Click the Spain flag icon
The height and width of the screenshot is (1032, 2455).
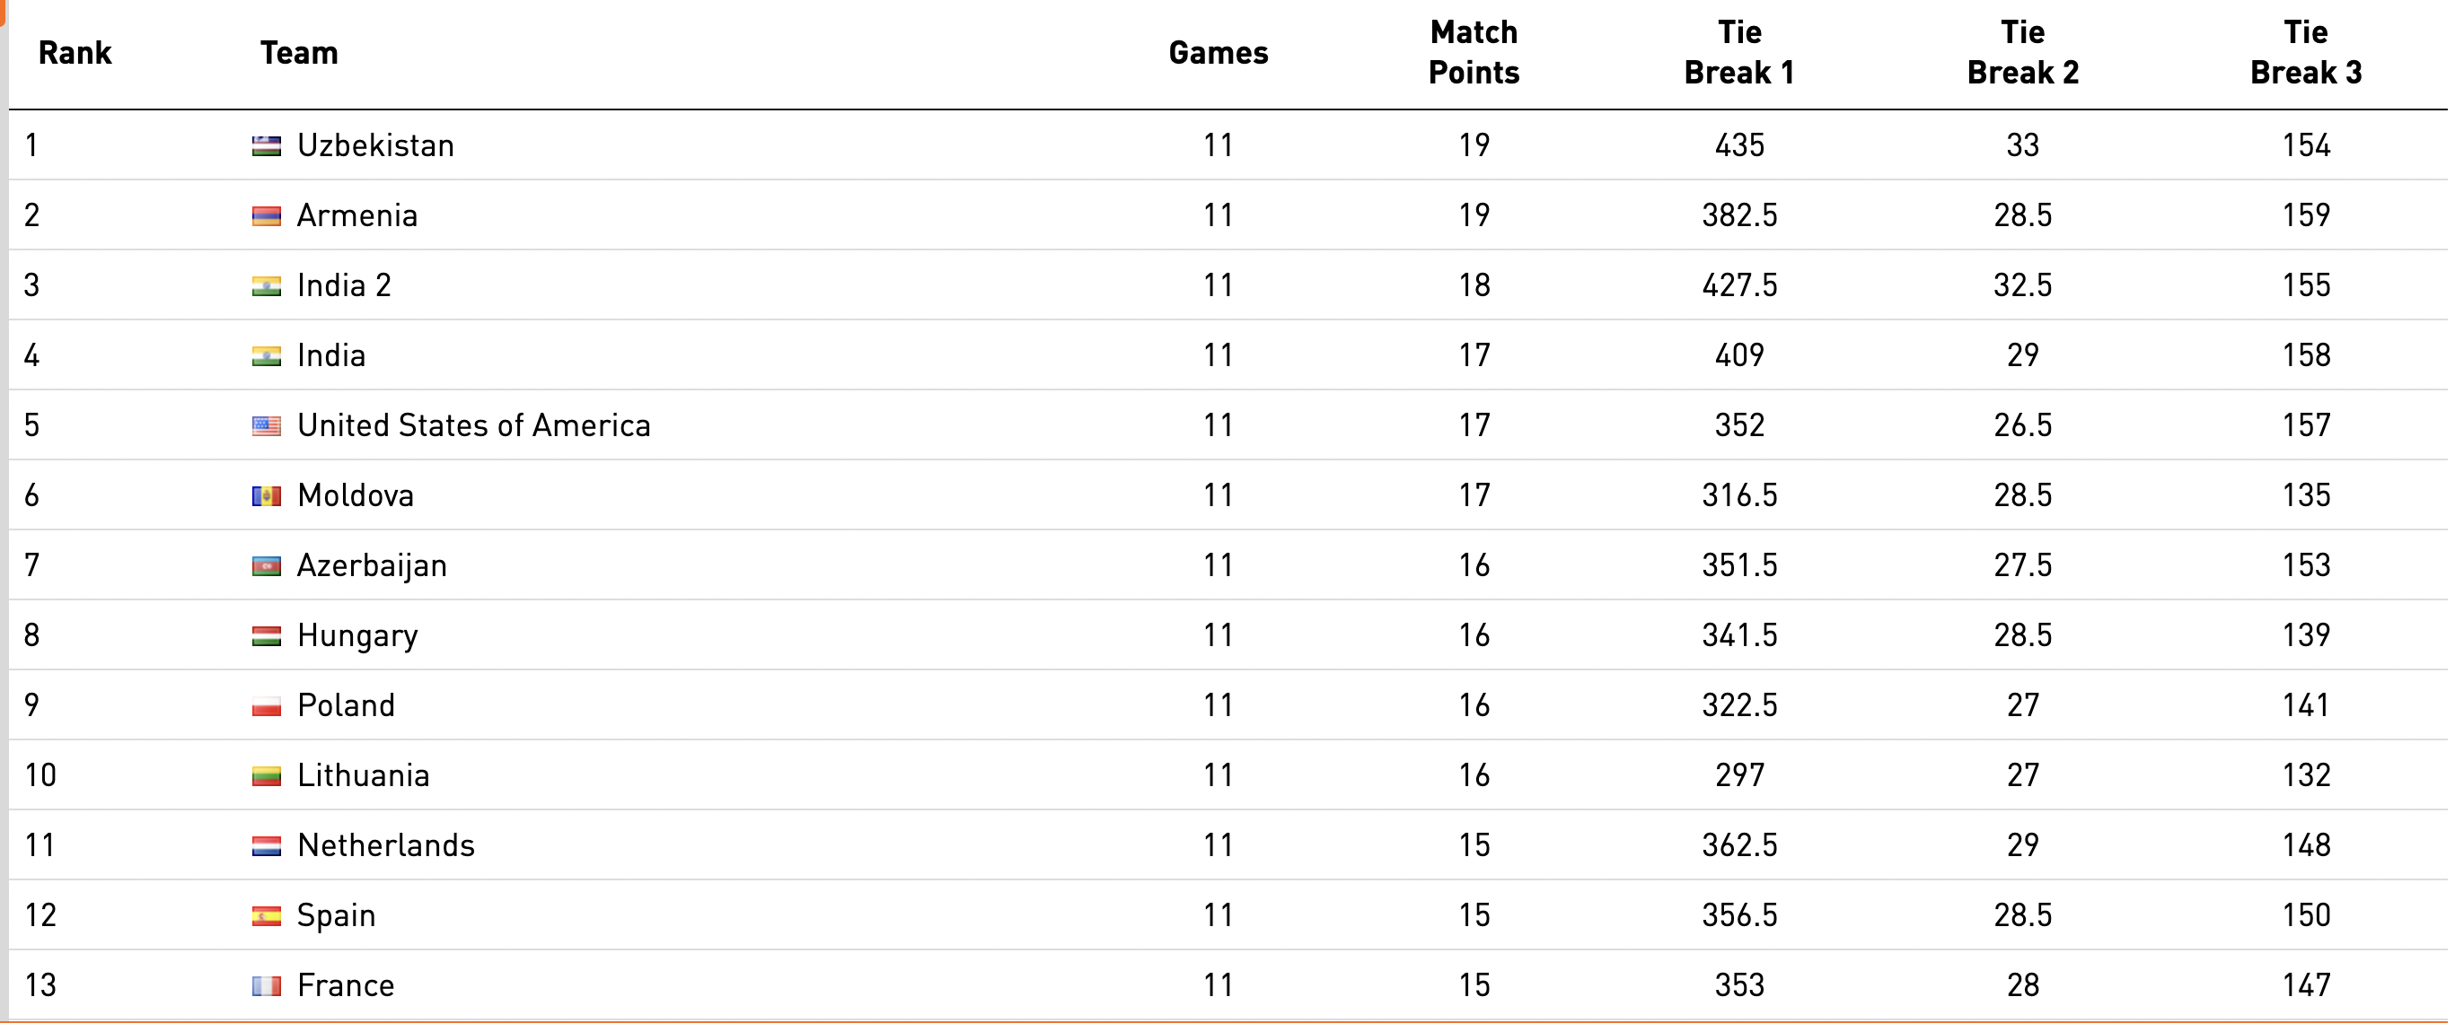[x=266, y=916]
